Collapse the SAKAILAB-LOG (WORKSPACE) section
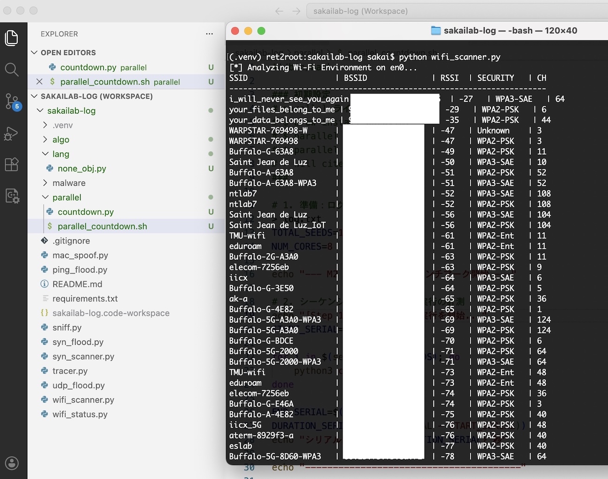The width and height of the screenshot is (608, 479). pyautogui.click(x=34, y=96)
